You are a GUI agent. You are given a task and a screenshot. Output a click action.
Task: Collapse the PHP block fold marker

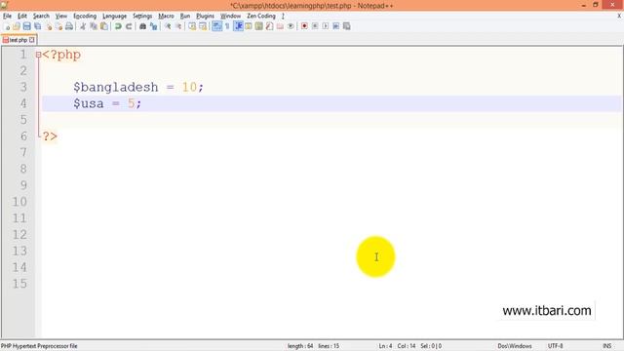click(38, 55)
